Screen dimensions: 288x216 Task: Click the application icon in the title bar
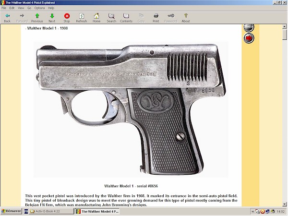2,2
